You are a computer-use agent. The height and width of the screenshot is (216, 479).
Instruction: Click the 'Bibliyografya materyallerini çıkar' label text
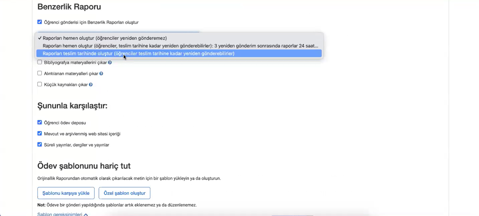point(75,63)
